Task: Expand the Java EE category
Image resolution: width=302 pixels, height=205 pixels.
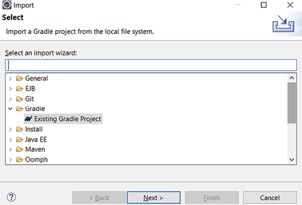Action: [x=10, y=139]
